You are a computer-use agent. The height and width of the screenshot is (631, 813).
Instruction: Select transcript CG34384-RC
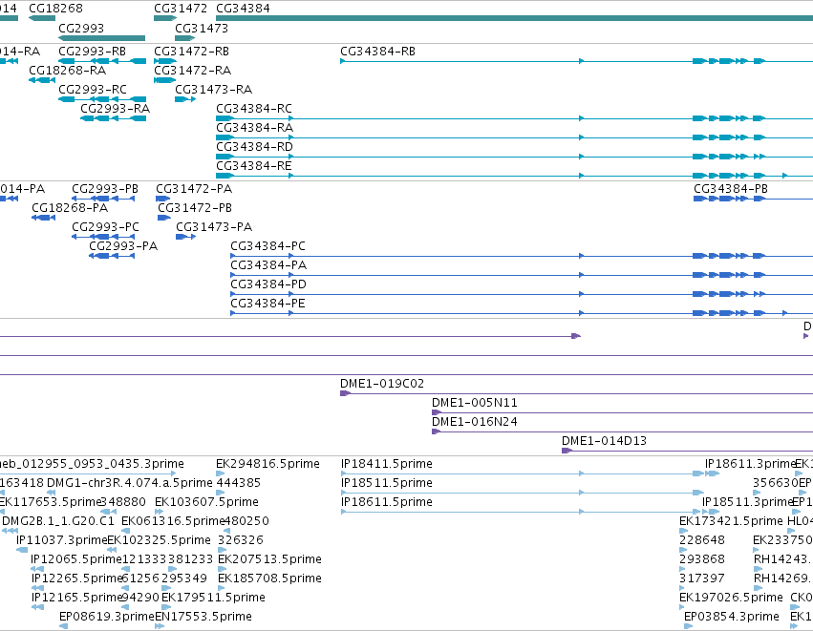point(254,109)
